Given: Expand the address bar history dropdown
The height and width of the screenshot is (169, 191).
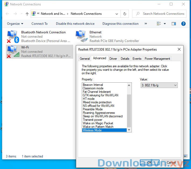Looking at the screenshot, I should click(117, 14).
